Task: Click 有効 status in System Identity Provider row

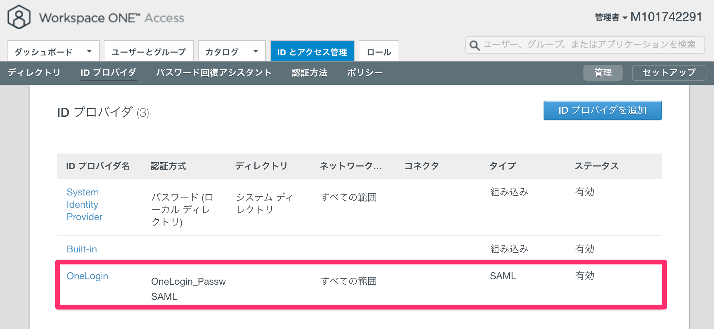Action: click(x=584, y=192)
